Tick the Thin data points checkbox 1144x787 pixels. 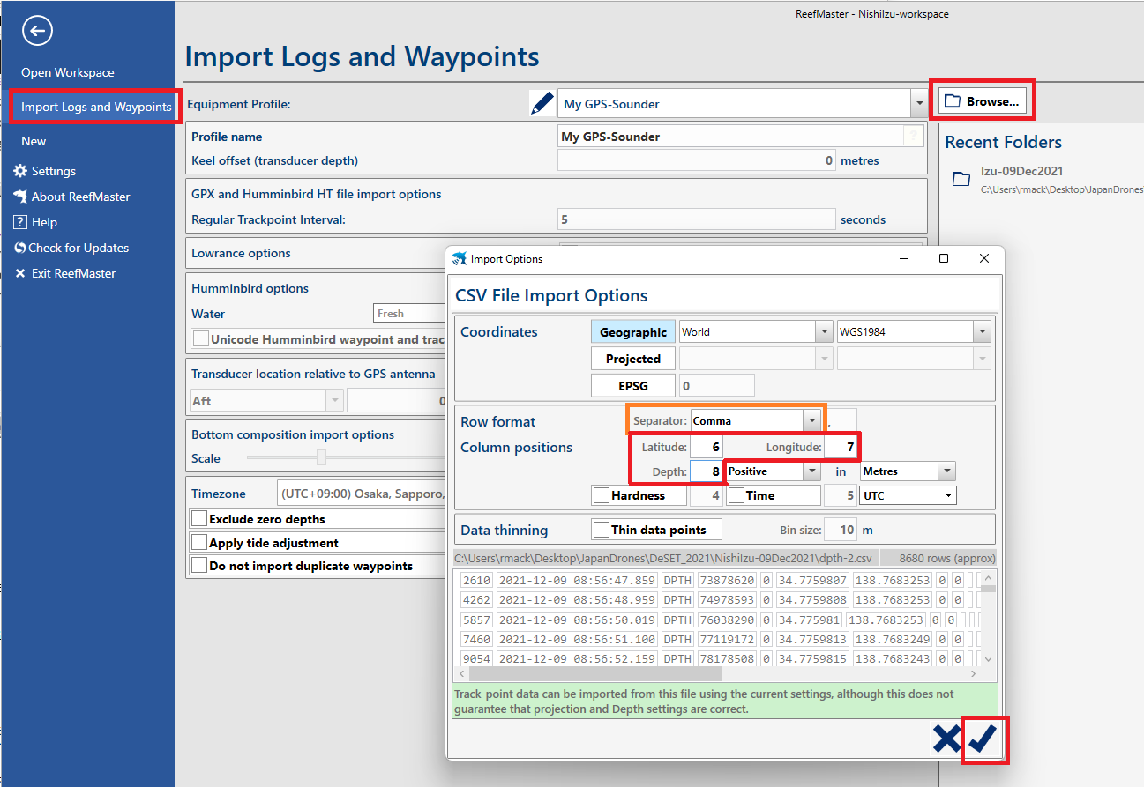point(602,530)
